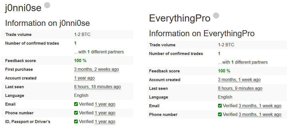Click the gray status dot beside EverythingPro
The height and width of the screenshot is (126, 287).
pos(216,16)
